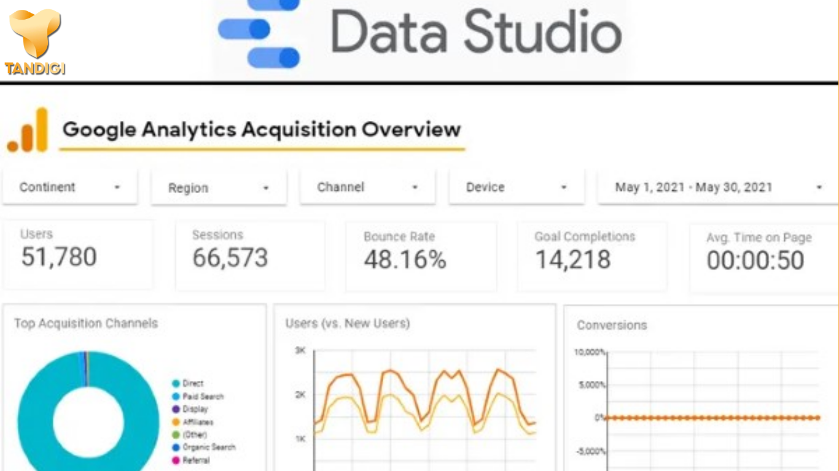Open the Device filter dropdown
The height and width of the screenshot is (471, 839).
click(517, 188)
